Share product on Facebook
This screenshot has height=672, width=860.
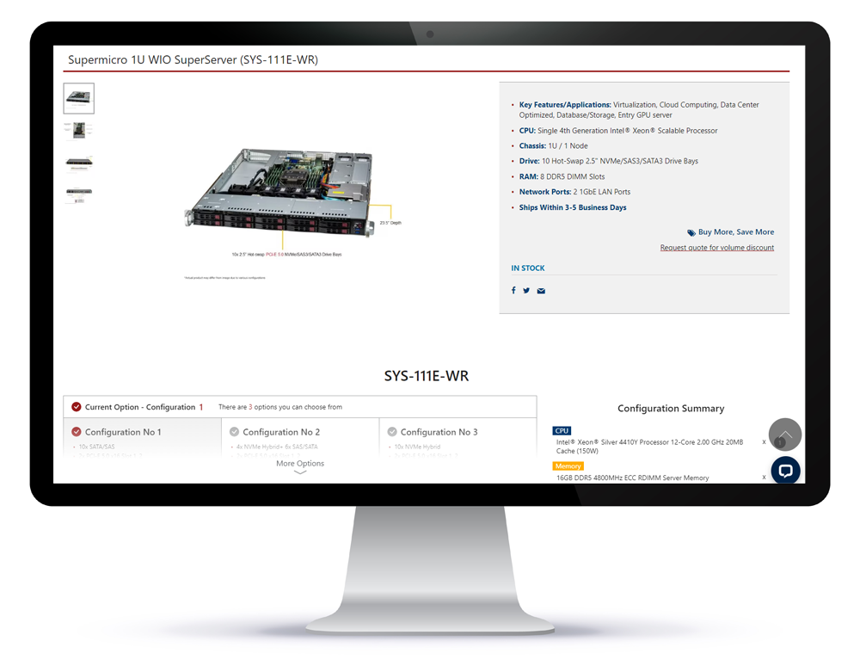pyautogui.click(x=513, y=290)
